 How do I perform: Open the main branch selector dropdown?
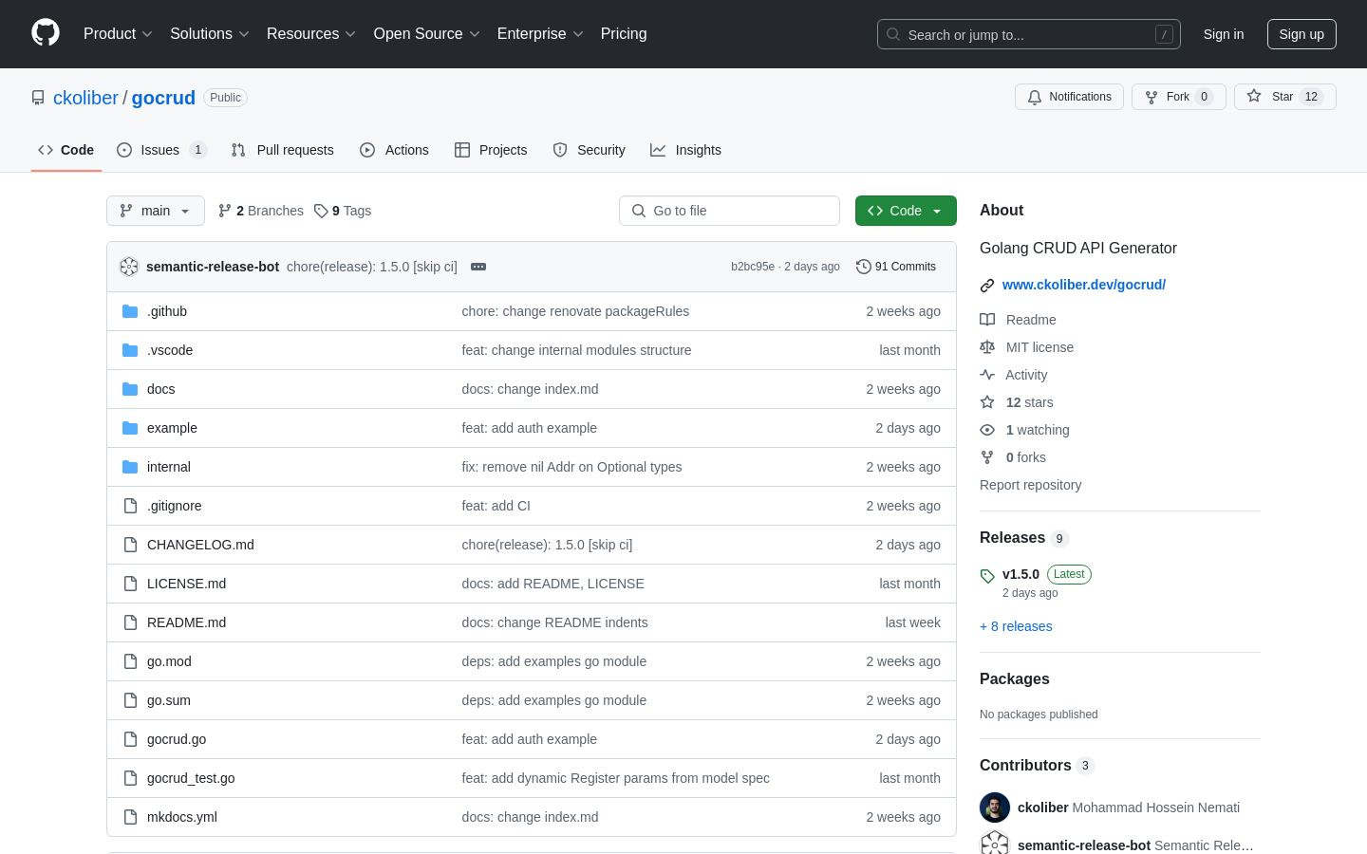pyautogui.click(x=156, y=211)
